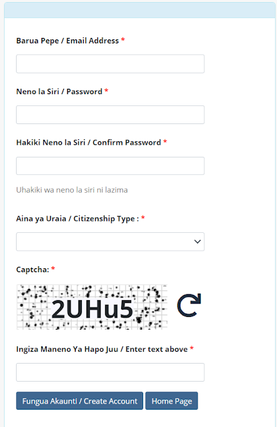277x427 pixels.
Task: Click the Hakiki Neno la Siri label
Action: (51, 142)
